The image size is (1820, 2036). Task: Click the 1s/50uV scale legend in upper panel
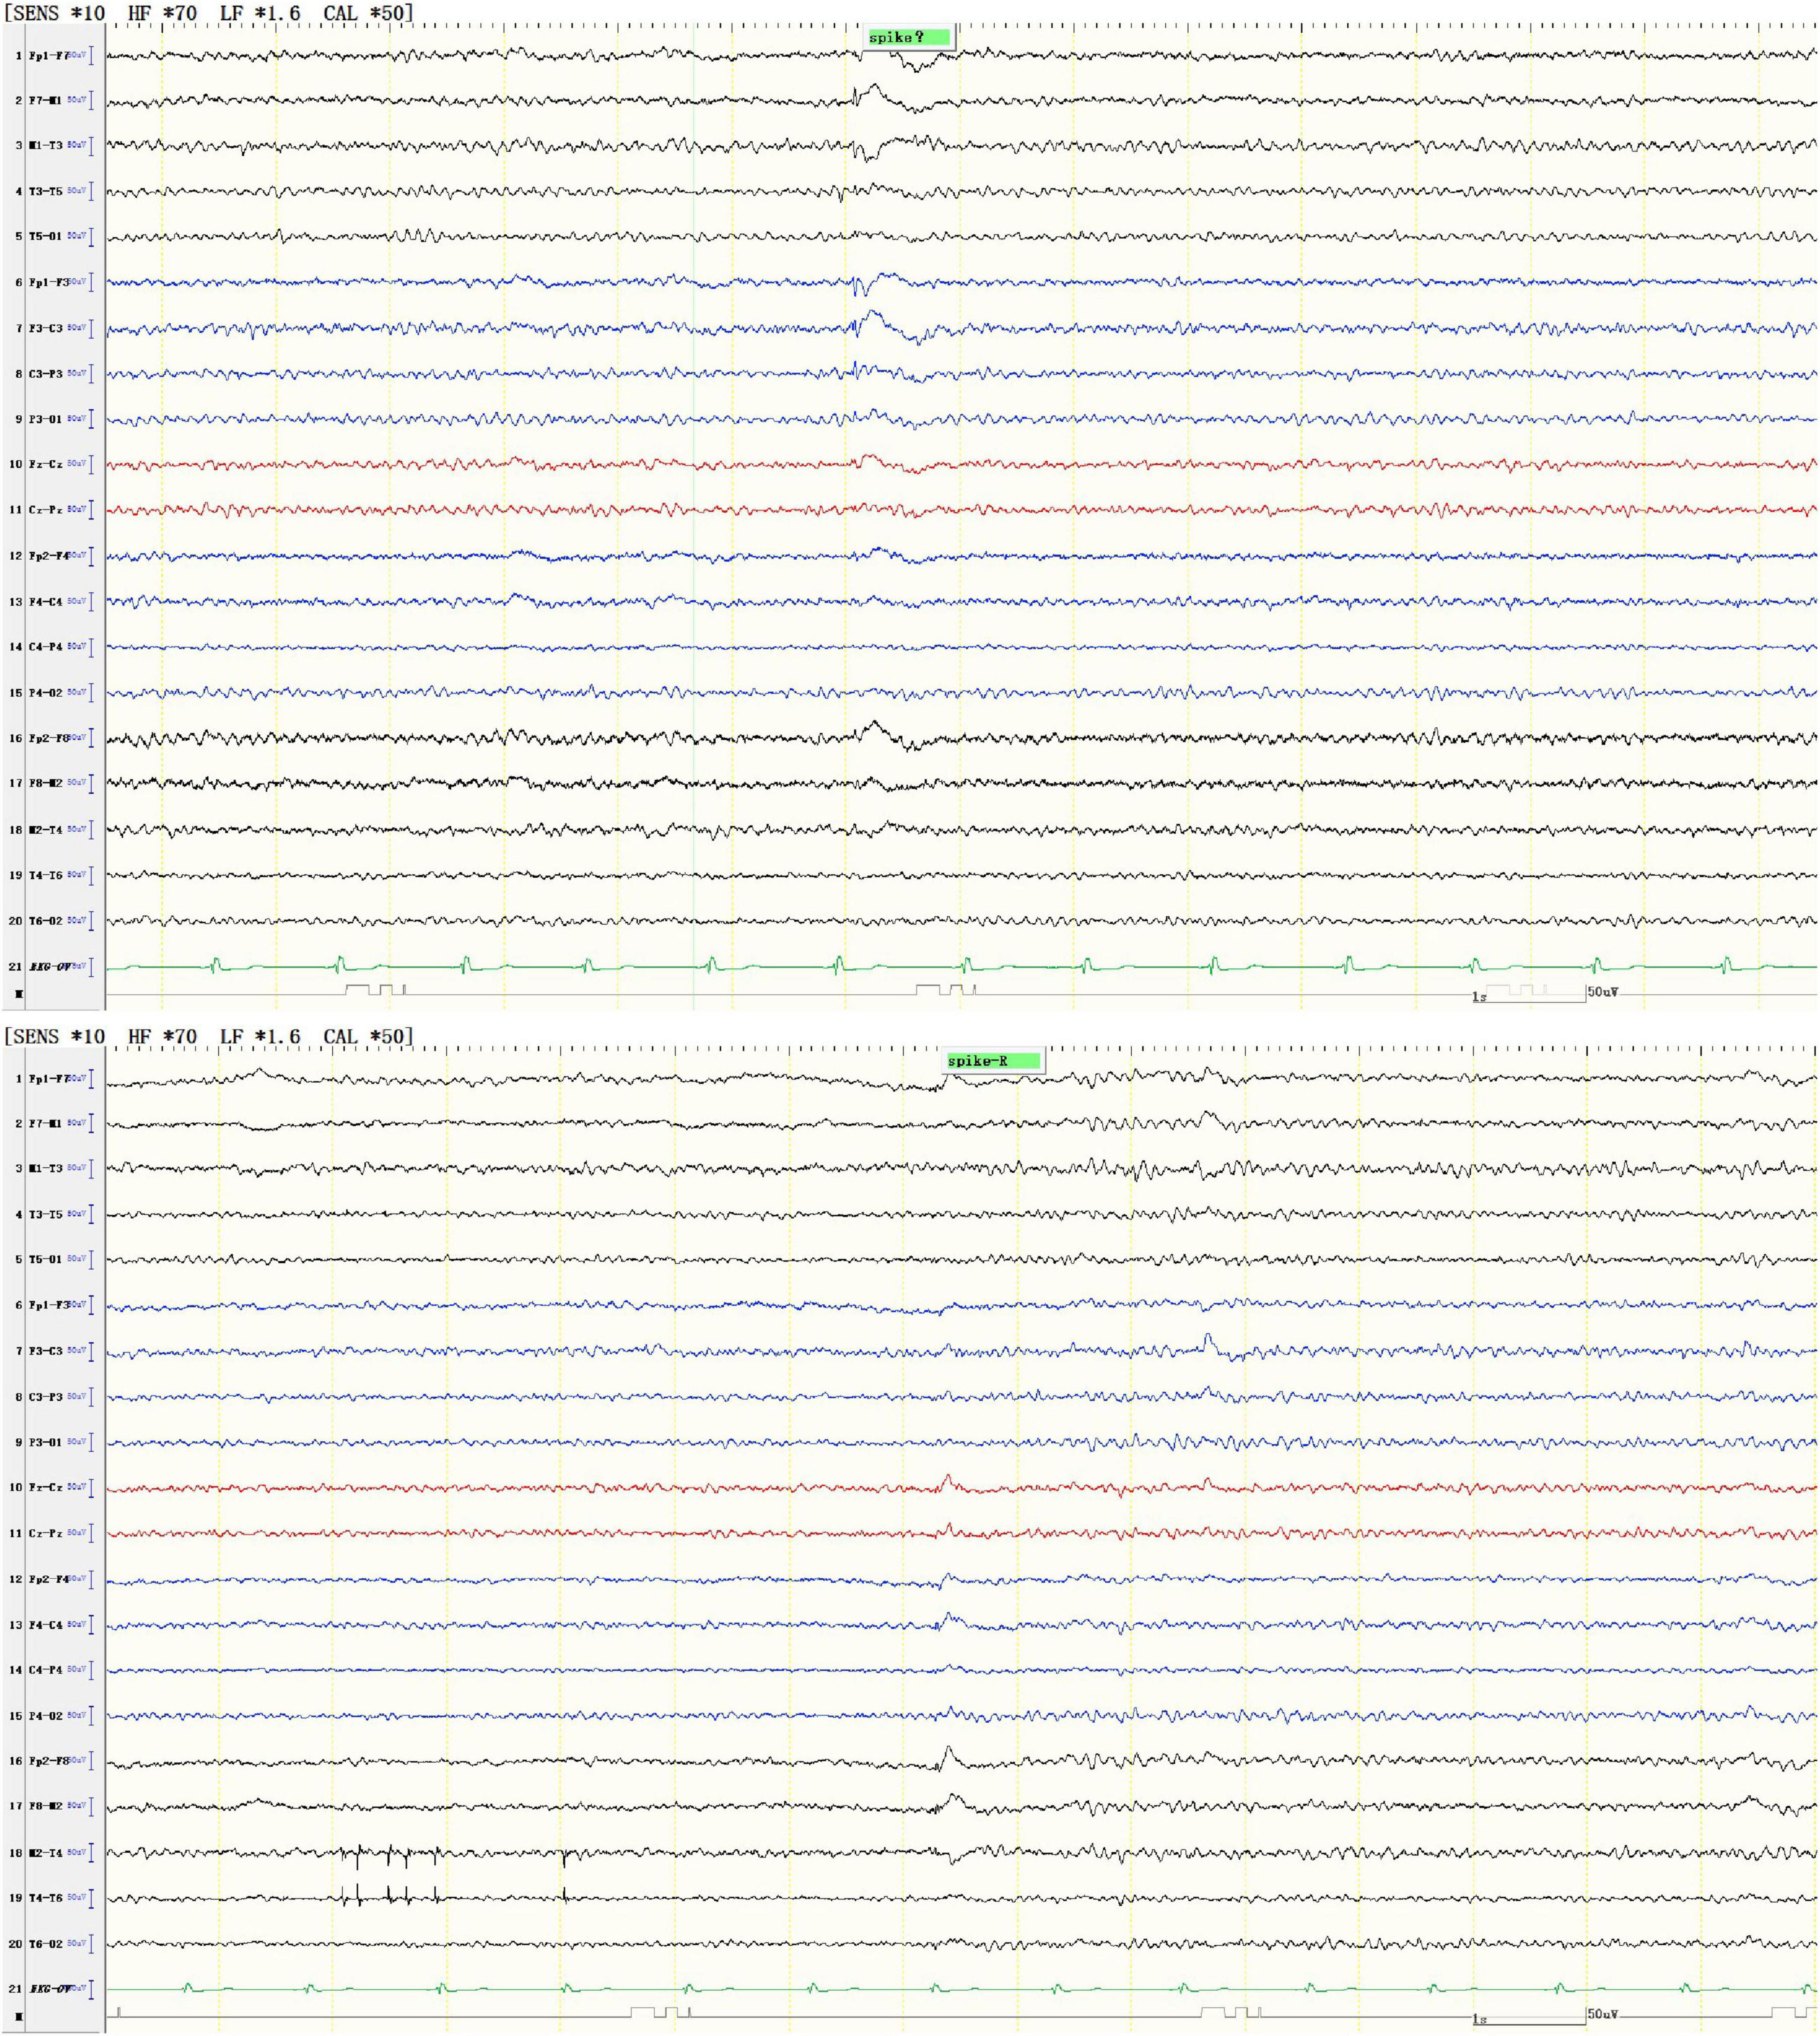[x=1545, y=994]
